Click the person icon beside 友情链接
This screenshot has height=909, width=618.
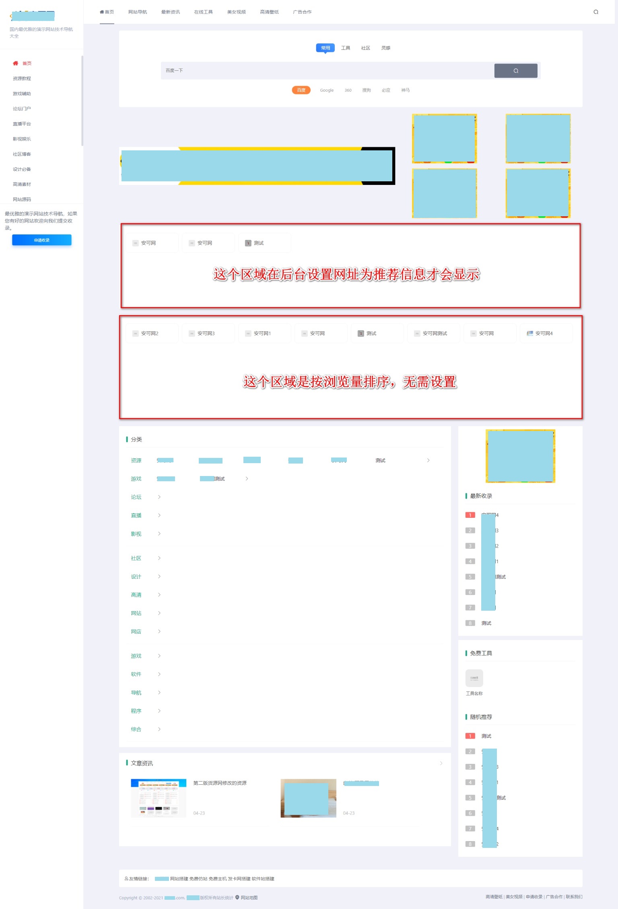126,878
